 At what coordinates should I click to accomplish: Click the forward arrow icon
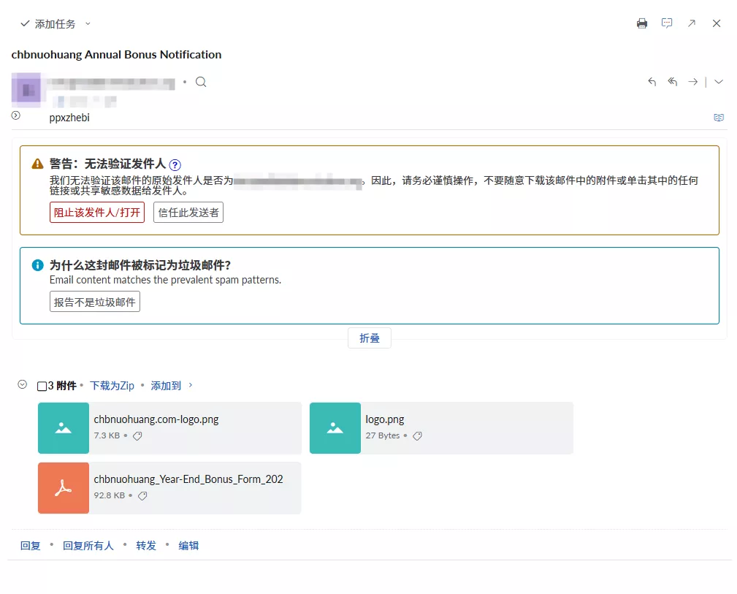pyautogui.click(x=692, y=82)
